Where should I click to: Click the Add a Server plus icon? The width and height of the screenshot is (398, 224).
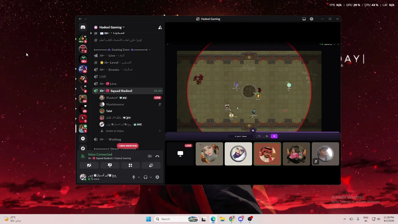(x=83, y=138)
